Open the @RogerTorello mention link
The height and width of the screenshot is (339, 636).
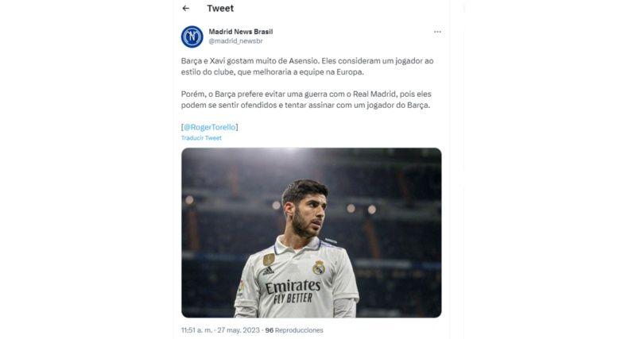(x=210, y=127)
